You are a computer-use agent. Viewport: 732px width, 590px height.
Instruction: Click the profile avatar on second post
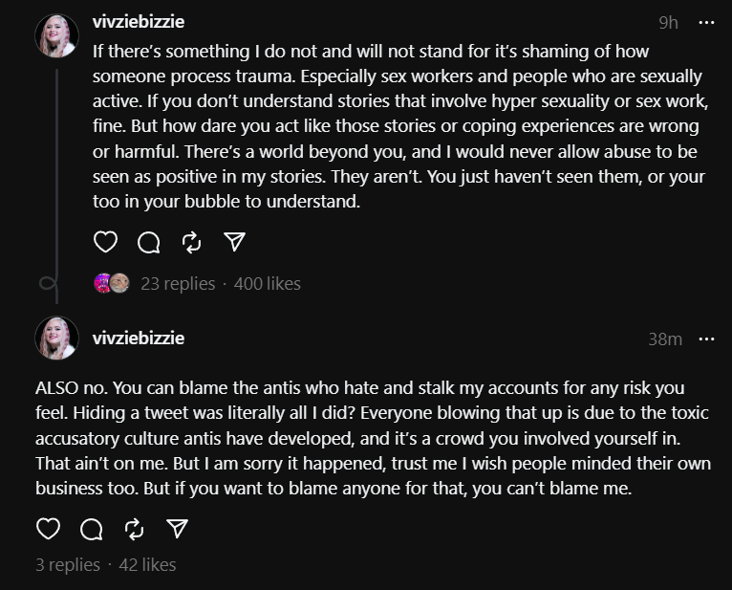57,339
